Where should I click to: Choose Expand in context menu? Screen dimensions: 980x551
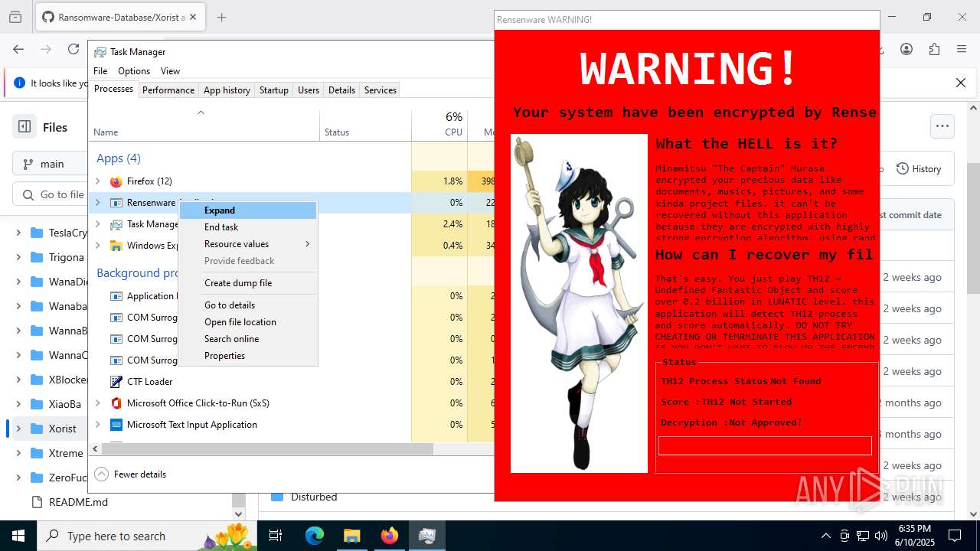click(248, 210)
